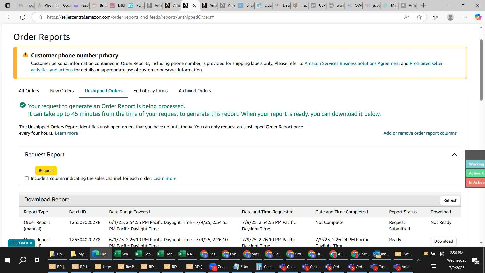Open Learn more beside every four hours

[x=66, y=133]
